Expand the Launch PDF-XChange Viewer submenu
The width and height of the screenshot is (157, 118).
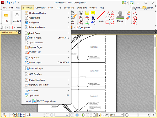(46, 101)
